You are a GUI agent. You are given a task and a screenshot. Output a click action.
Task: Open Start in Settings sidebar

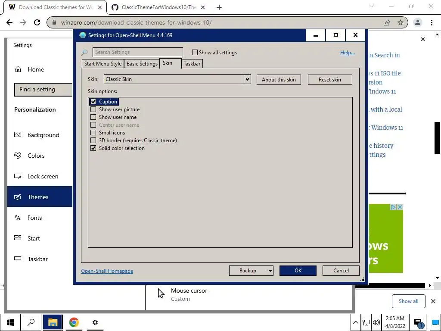click(40, 238)
